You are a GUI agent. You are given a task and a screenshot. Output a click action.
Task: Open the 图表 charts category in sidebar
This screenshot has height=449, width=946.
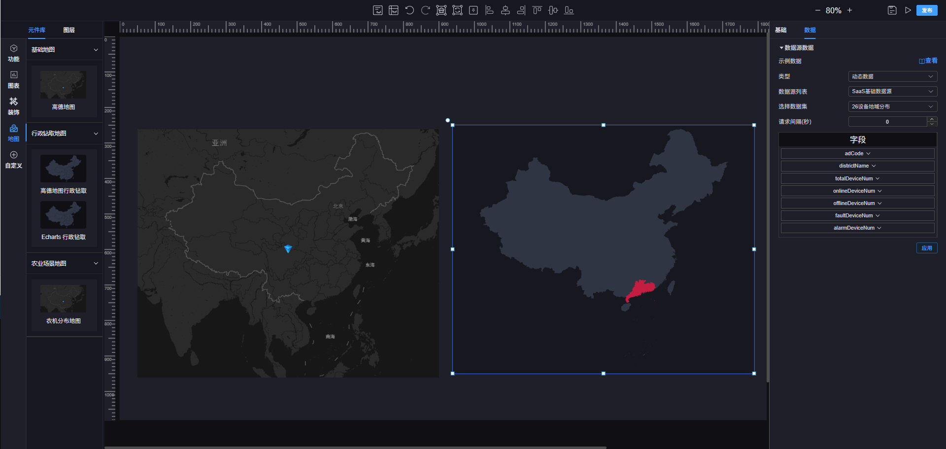(x=14, y=79)
